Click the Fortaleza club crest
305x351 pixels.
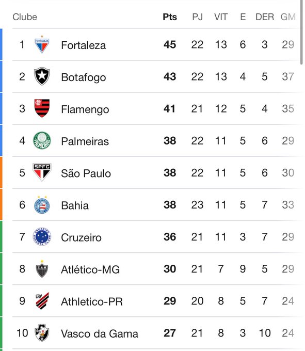click(42, 44)
